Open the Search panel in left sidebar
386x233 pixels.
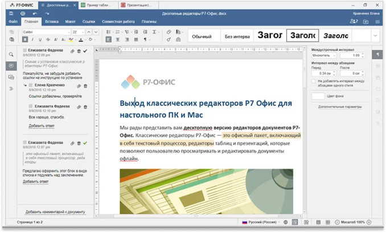point(11,55)
